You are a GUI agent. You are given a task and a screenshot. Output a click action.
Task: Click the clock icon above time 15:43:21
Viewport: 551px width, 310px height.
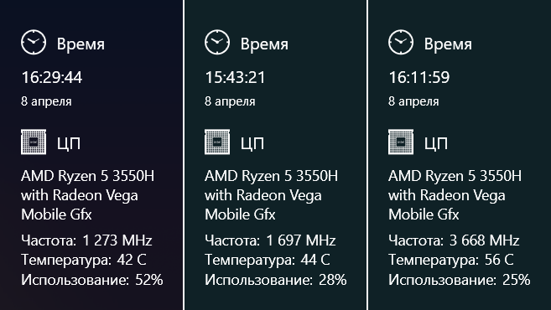pyautogui.click(x=217, y=42)
